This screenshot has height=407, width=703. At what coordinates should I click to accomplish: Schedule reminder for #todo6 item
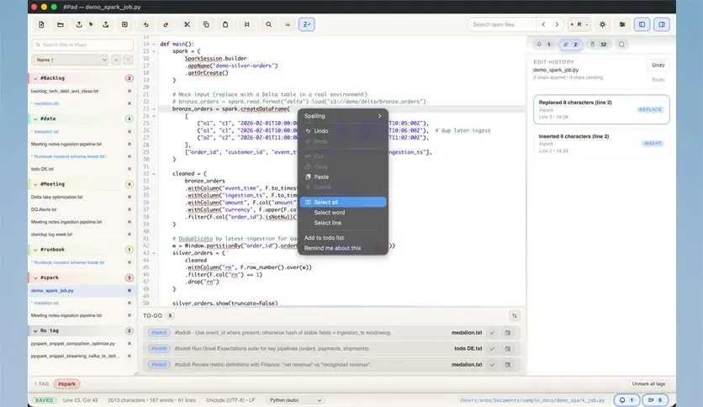[508, 348]
